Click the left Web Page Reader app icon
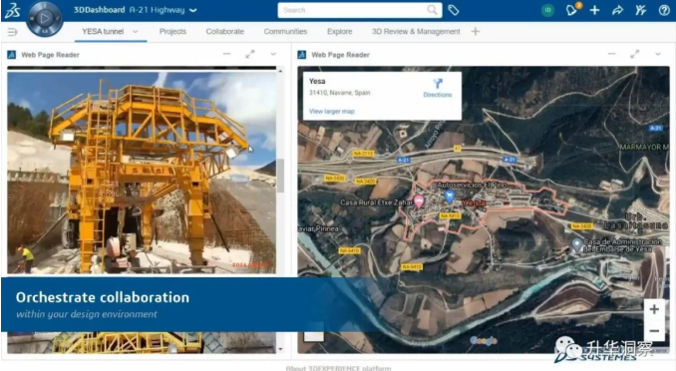Viewport: 676px width, 371px height. click(12, 55)
